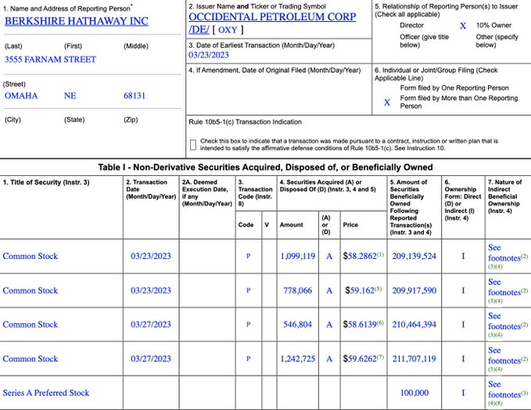Select the Director relationship label
Image resolution: width=531 pixels, height=410 pixels.
411,25
